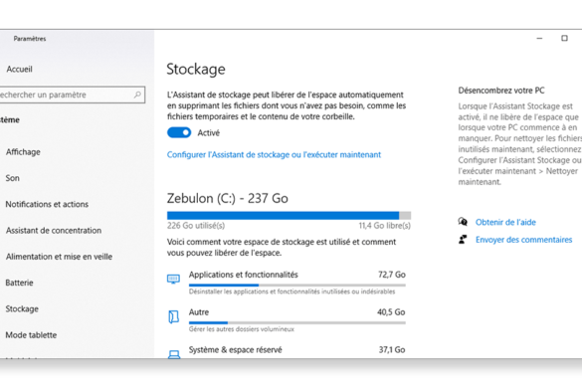The image size is (582, 388).
Task: Click the Système & espace réservé laptop icon
Action: (x=174, y=354)
